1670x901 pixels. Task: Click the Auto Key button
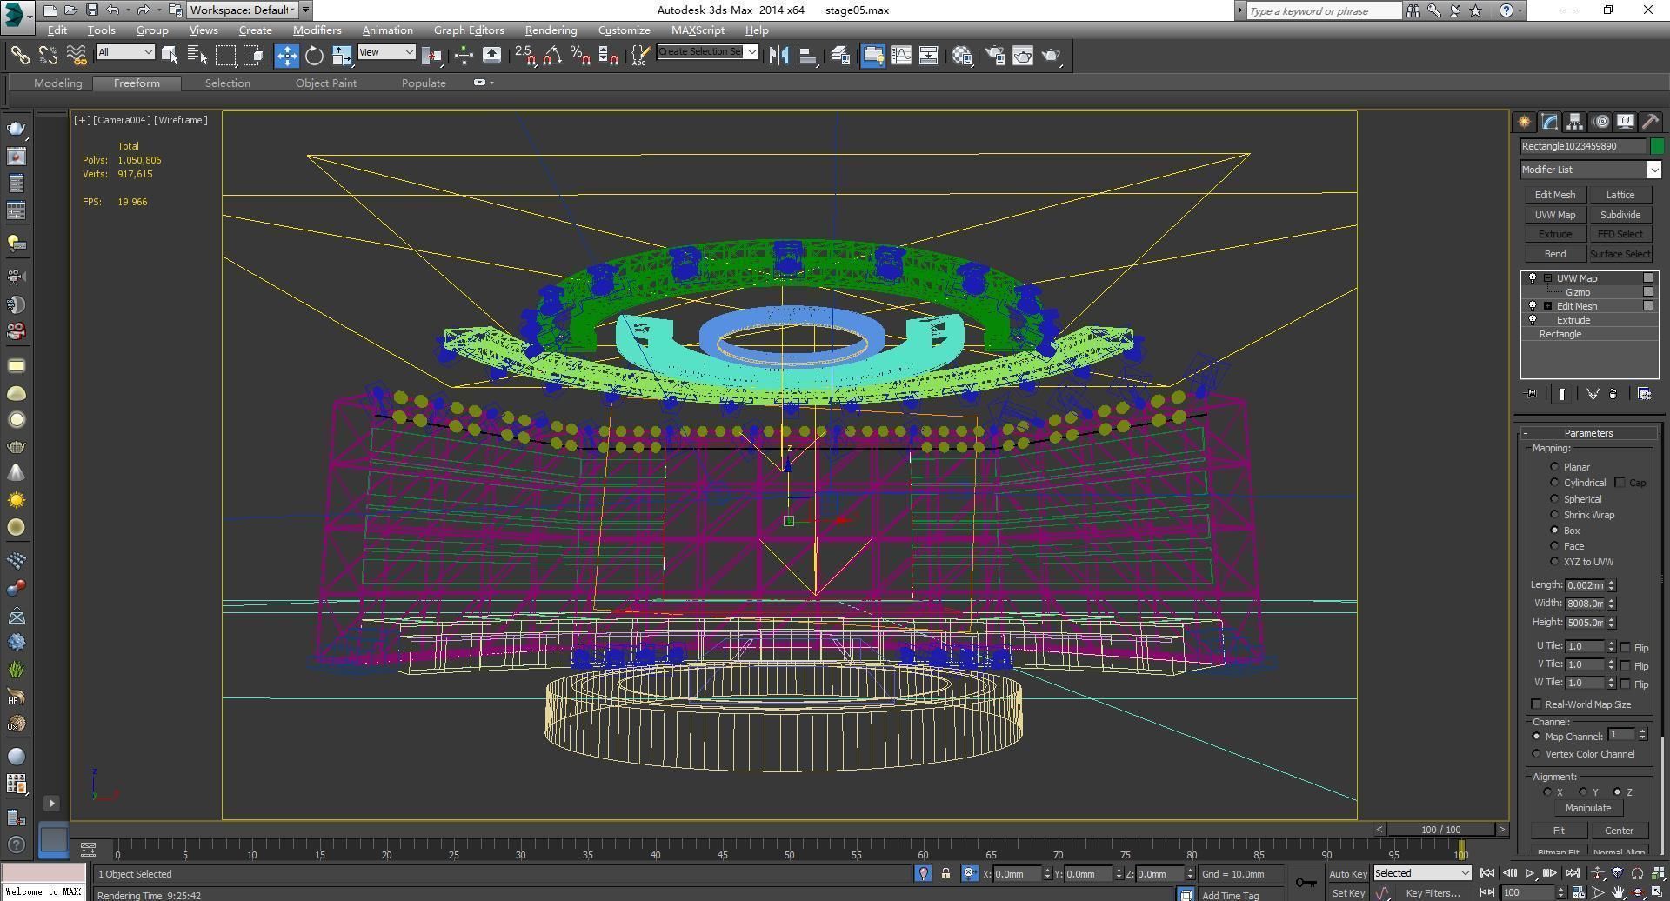click(1347, 874)
